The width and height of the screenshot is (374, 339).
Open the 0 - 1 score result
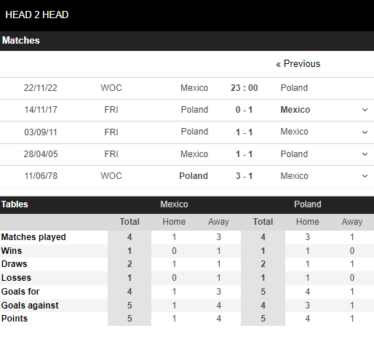point(244,110)
